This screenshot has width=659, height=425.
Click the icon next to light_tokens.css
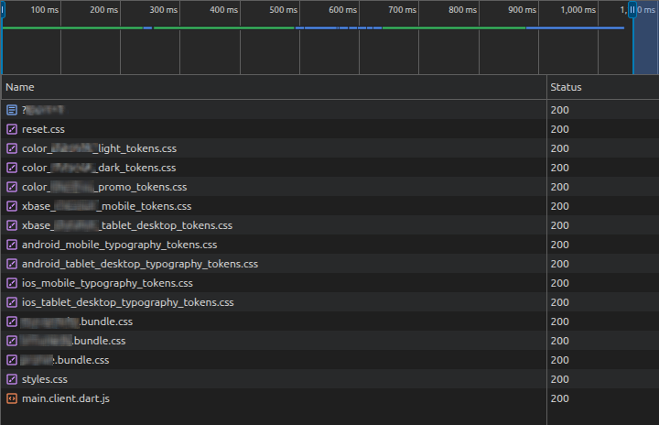[12, 148]
